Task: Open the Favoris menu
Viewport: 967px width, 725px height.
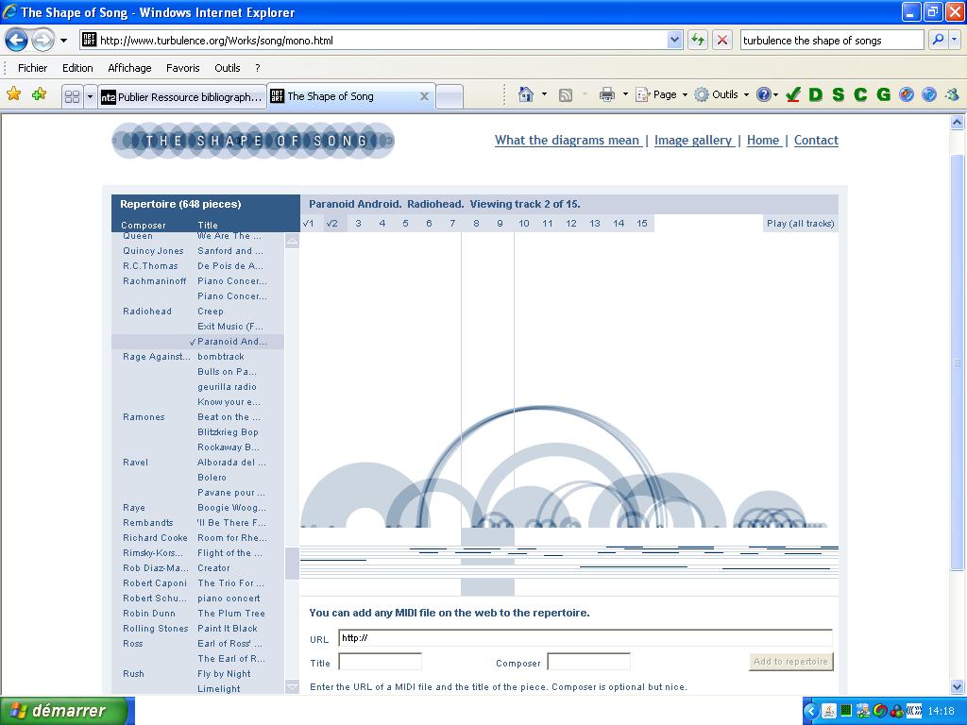Action: click(x=182, y=68)
